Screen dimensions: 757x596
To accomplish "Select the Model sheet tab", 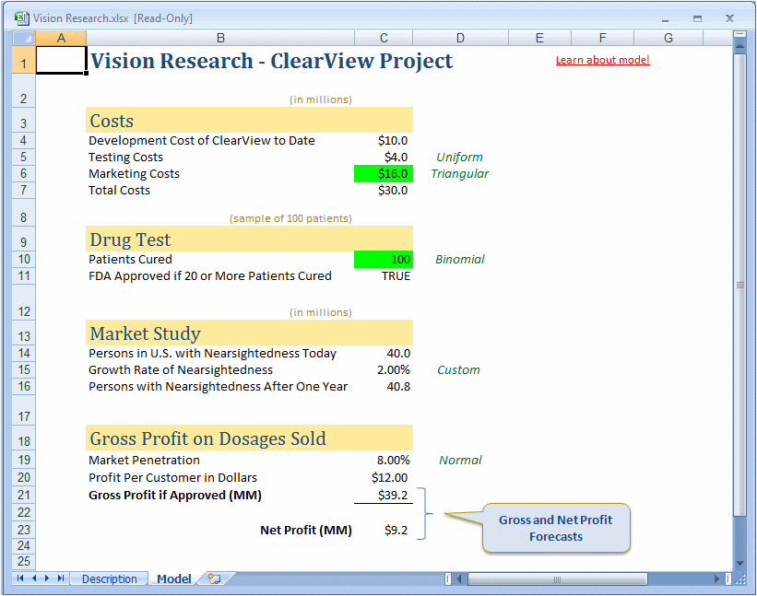I will [x=174, y=578].
